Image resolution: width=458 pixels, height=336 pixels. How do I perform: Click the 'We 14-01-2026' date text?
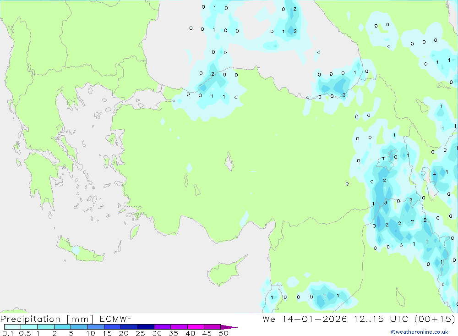(305, 319)
